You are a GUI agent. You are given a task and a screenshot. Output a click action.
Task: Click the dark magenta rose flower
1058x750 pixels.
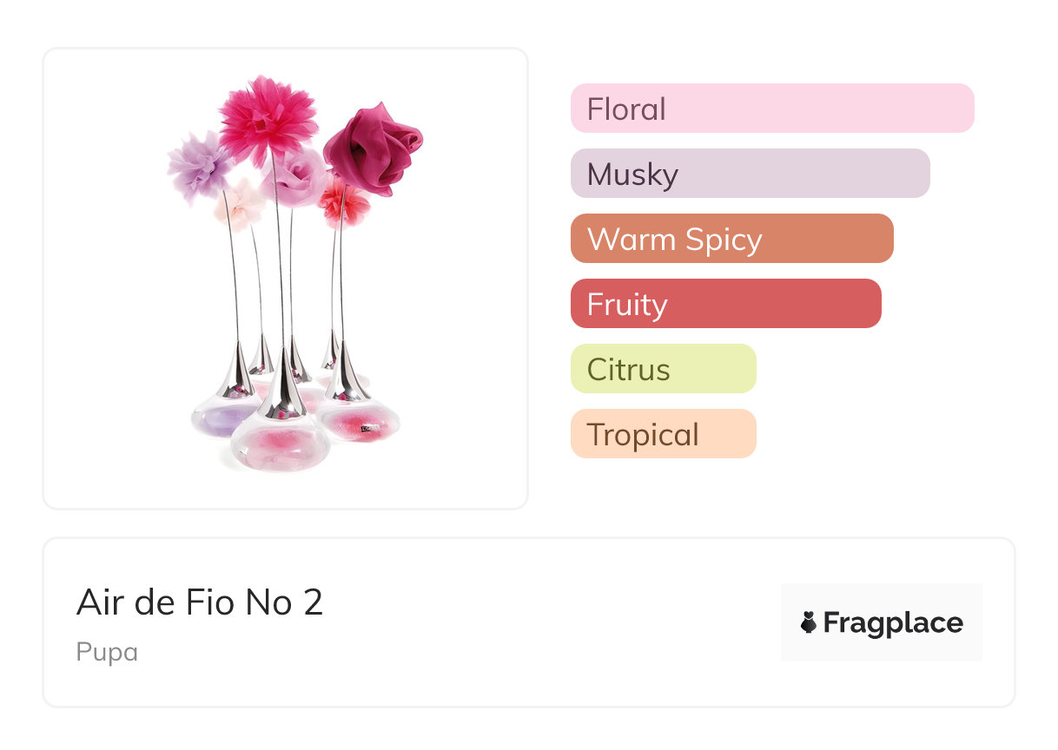(373, 149)
